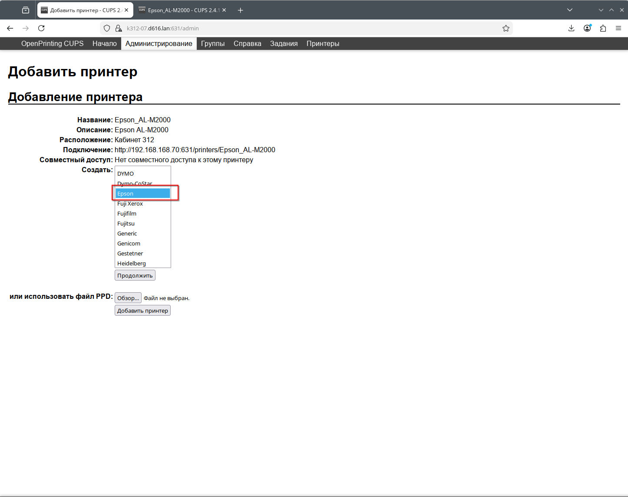Image resolution: width=628 pixels, height=497 pixels.
Task: Open the extensions puzzle icon
Action: click(603, 28)
